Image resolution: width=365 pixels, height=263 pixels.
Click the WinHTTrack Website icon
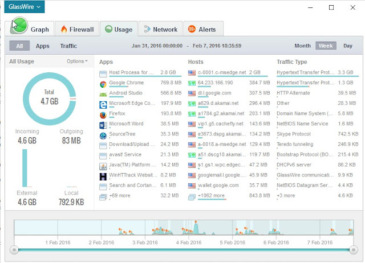[x=103, y=176]
